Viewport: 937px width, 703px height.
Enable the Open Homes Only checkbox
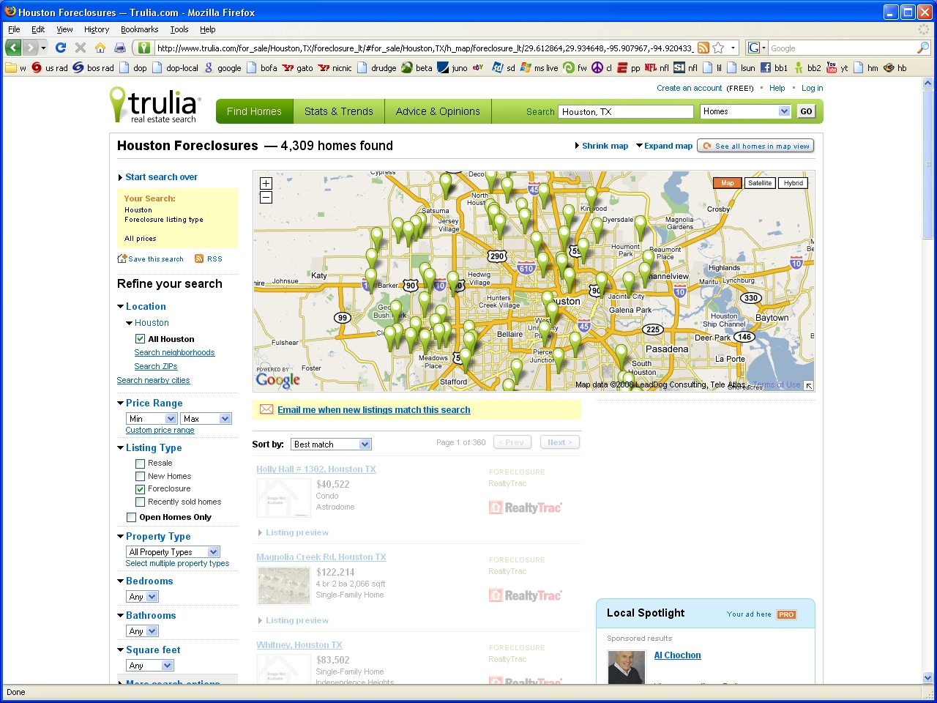point(132,517)
